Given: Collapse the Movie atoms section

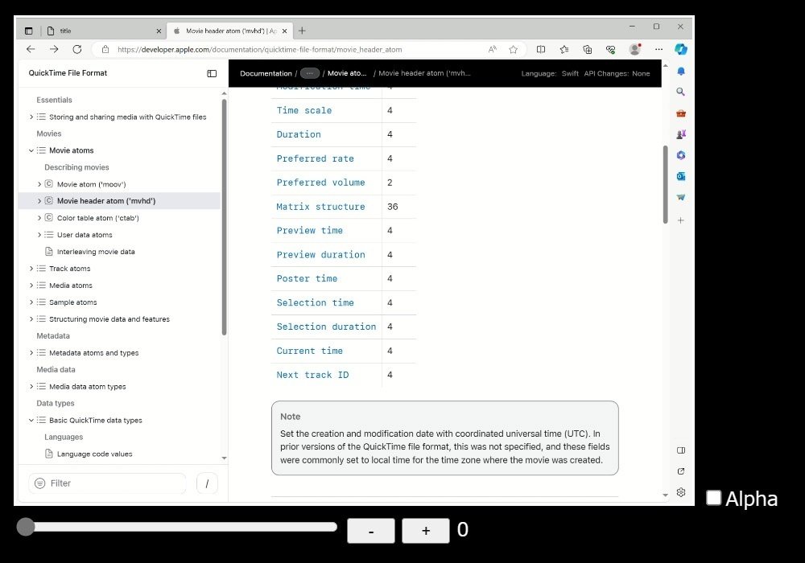Looking at the screenshot, I should 31,150.
